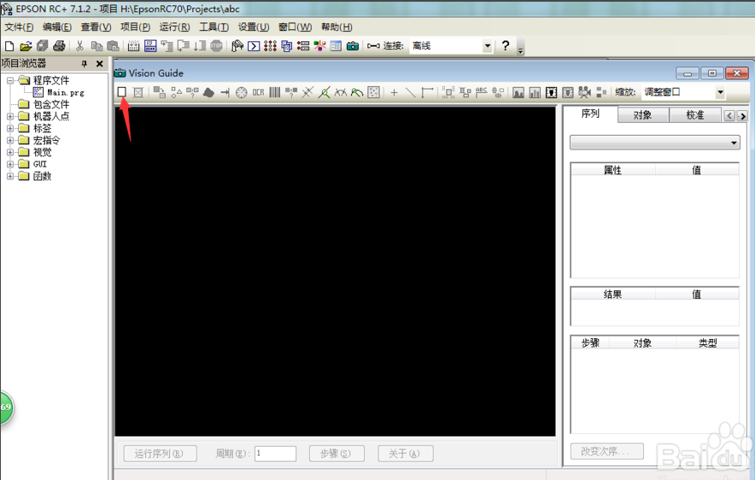Click the New file icon in main toolbar
This screenshot has height=480, width=755.
9,46
